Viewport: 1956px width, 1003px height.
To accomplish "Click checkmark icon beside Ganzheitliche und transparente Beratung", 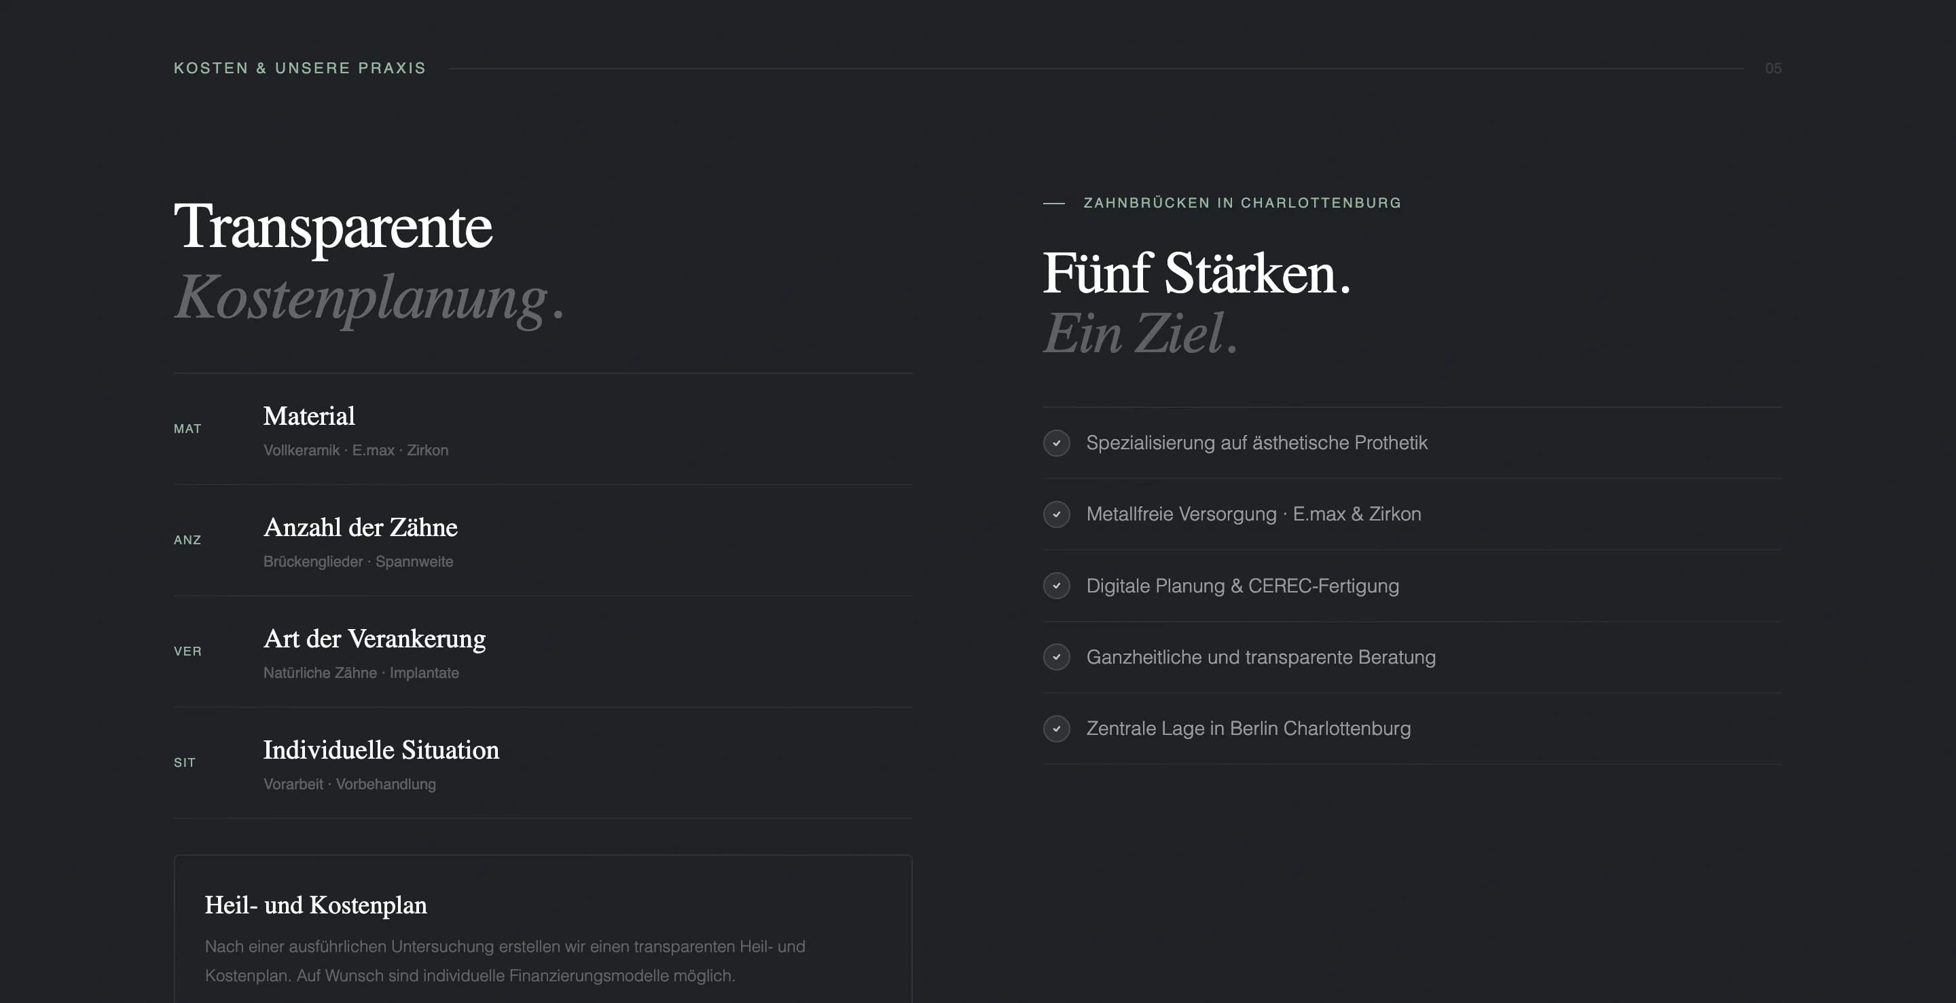I will pos(1056,657).
